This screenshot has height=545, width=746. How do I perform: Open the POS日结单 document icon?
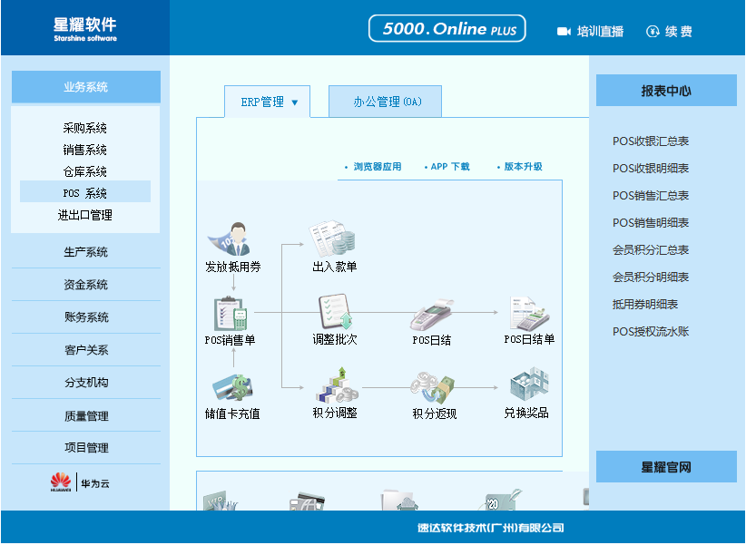pos(529,314)
